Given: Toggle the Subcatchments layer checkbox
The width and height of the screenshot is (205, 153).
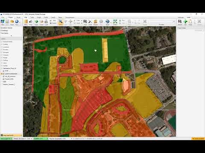Looking at the screenshot, I should pyautogui.click(x=2, y=42).
